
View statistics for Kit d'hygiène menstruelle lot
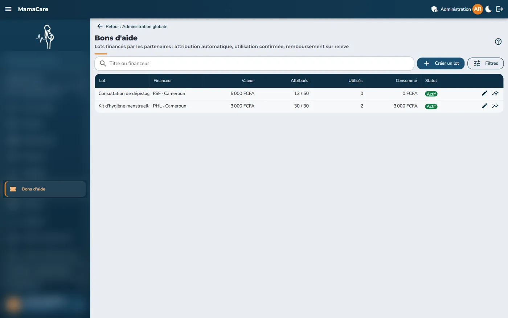coord(495,106)
